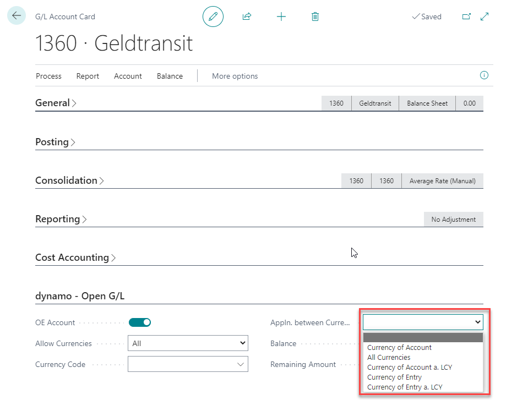Viewport: 528px width, 400px height.
Task: Click the expand to full screen icon
Action: click(x=485, y=17)
